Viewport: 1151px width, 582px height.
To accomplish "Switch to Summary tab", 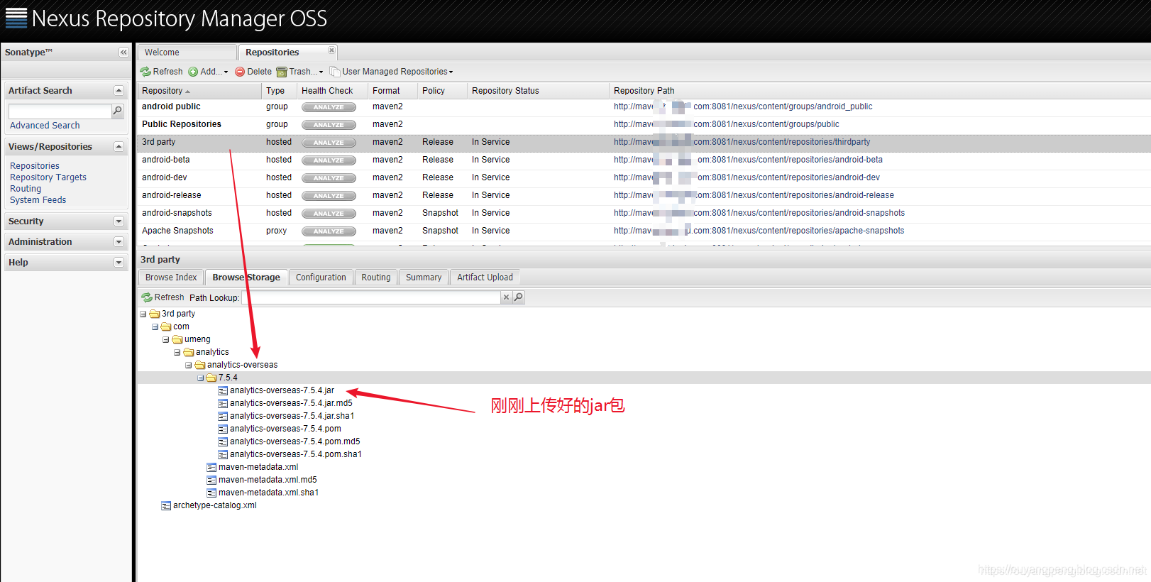I will [x=424, y=278].
